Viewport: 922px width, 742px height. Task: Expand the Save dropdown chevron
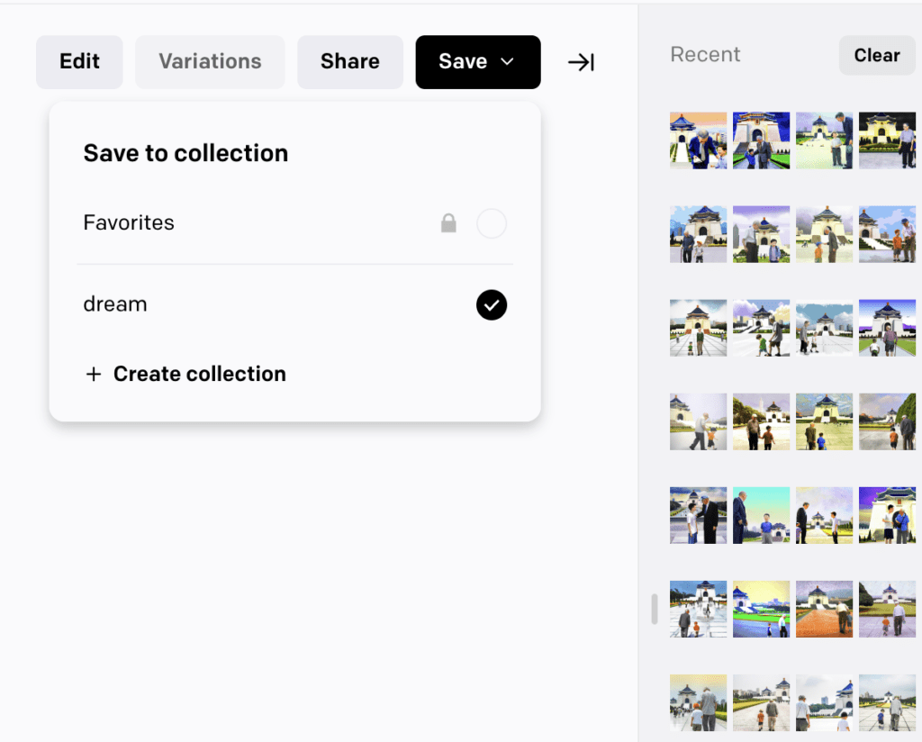[x=507, y=61]
